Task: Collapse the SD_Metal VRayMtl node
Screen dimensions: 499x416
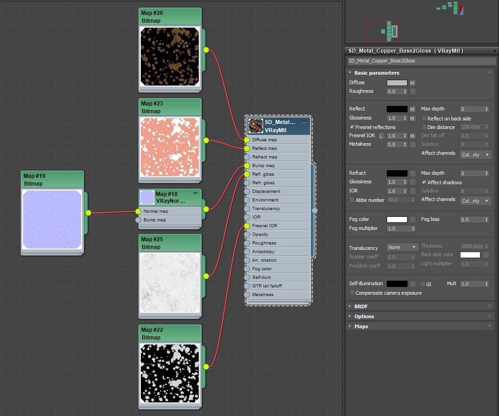Action: coord(304,122)
